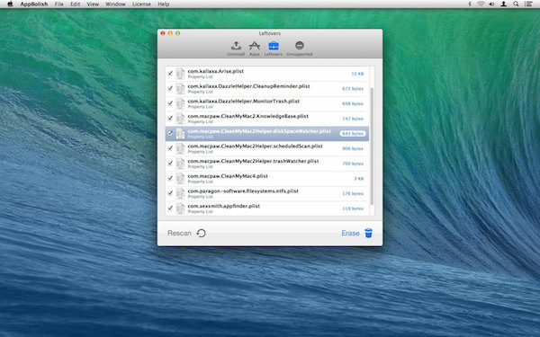Select com.kallaxa.DazzleHelper.CleanupReminder.plist name
The image size is (540, 337).
click(248, 86)
